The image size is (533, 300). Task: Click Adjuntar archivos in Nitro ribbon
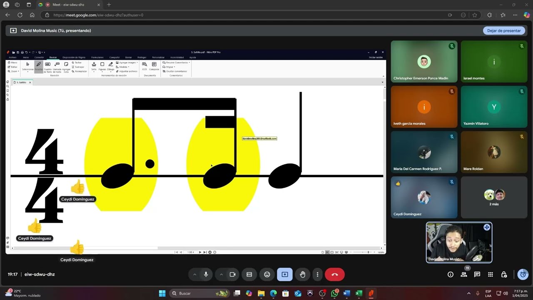click(127, 71)
